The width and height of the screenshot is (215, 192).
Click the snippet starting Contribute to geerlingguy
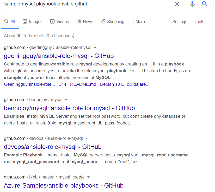(97, 71)
